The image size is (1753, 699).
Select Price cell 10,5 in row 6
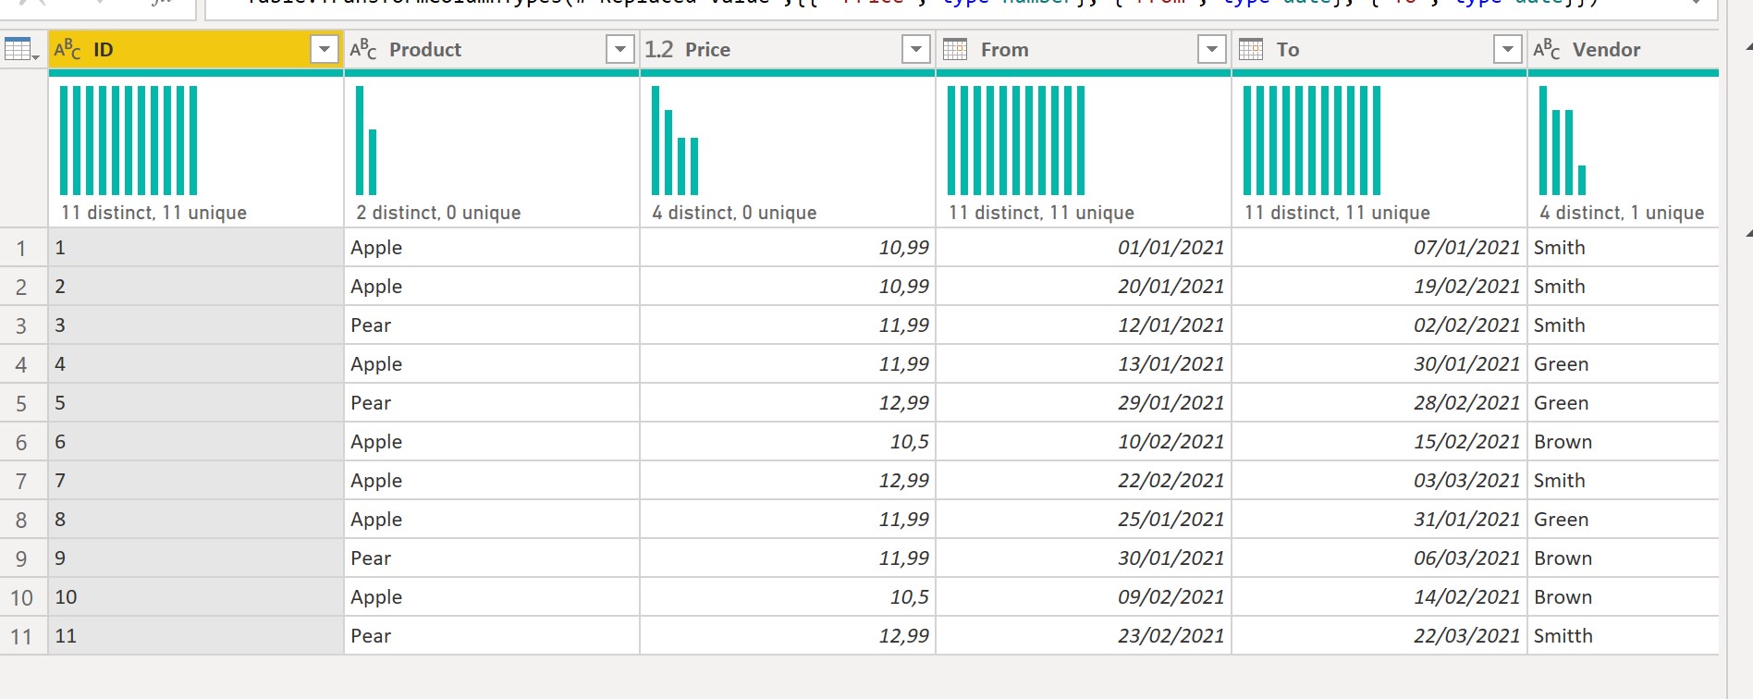pos(788,442)
